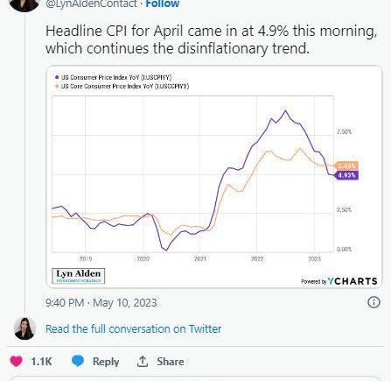
Task: Open the small profile avatar near conversation link
Action: tap(24, 328)
